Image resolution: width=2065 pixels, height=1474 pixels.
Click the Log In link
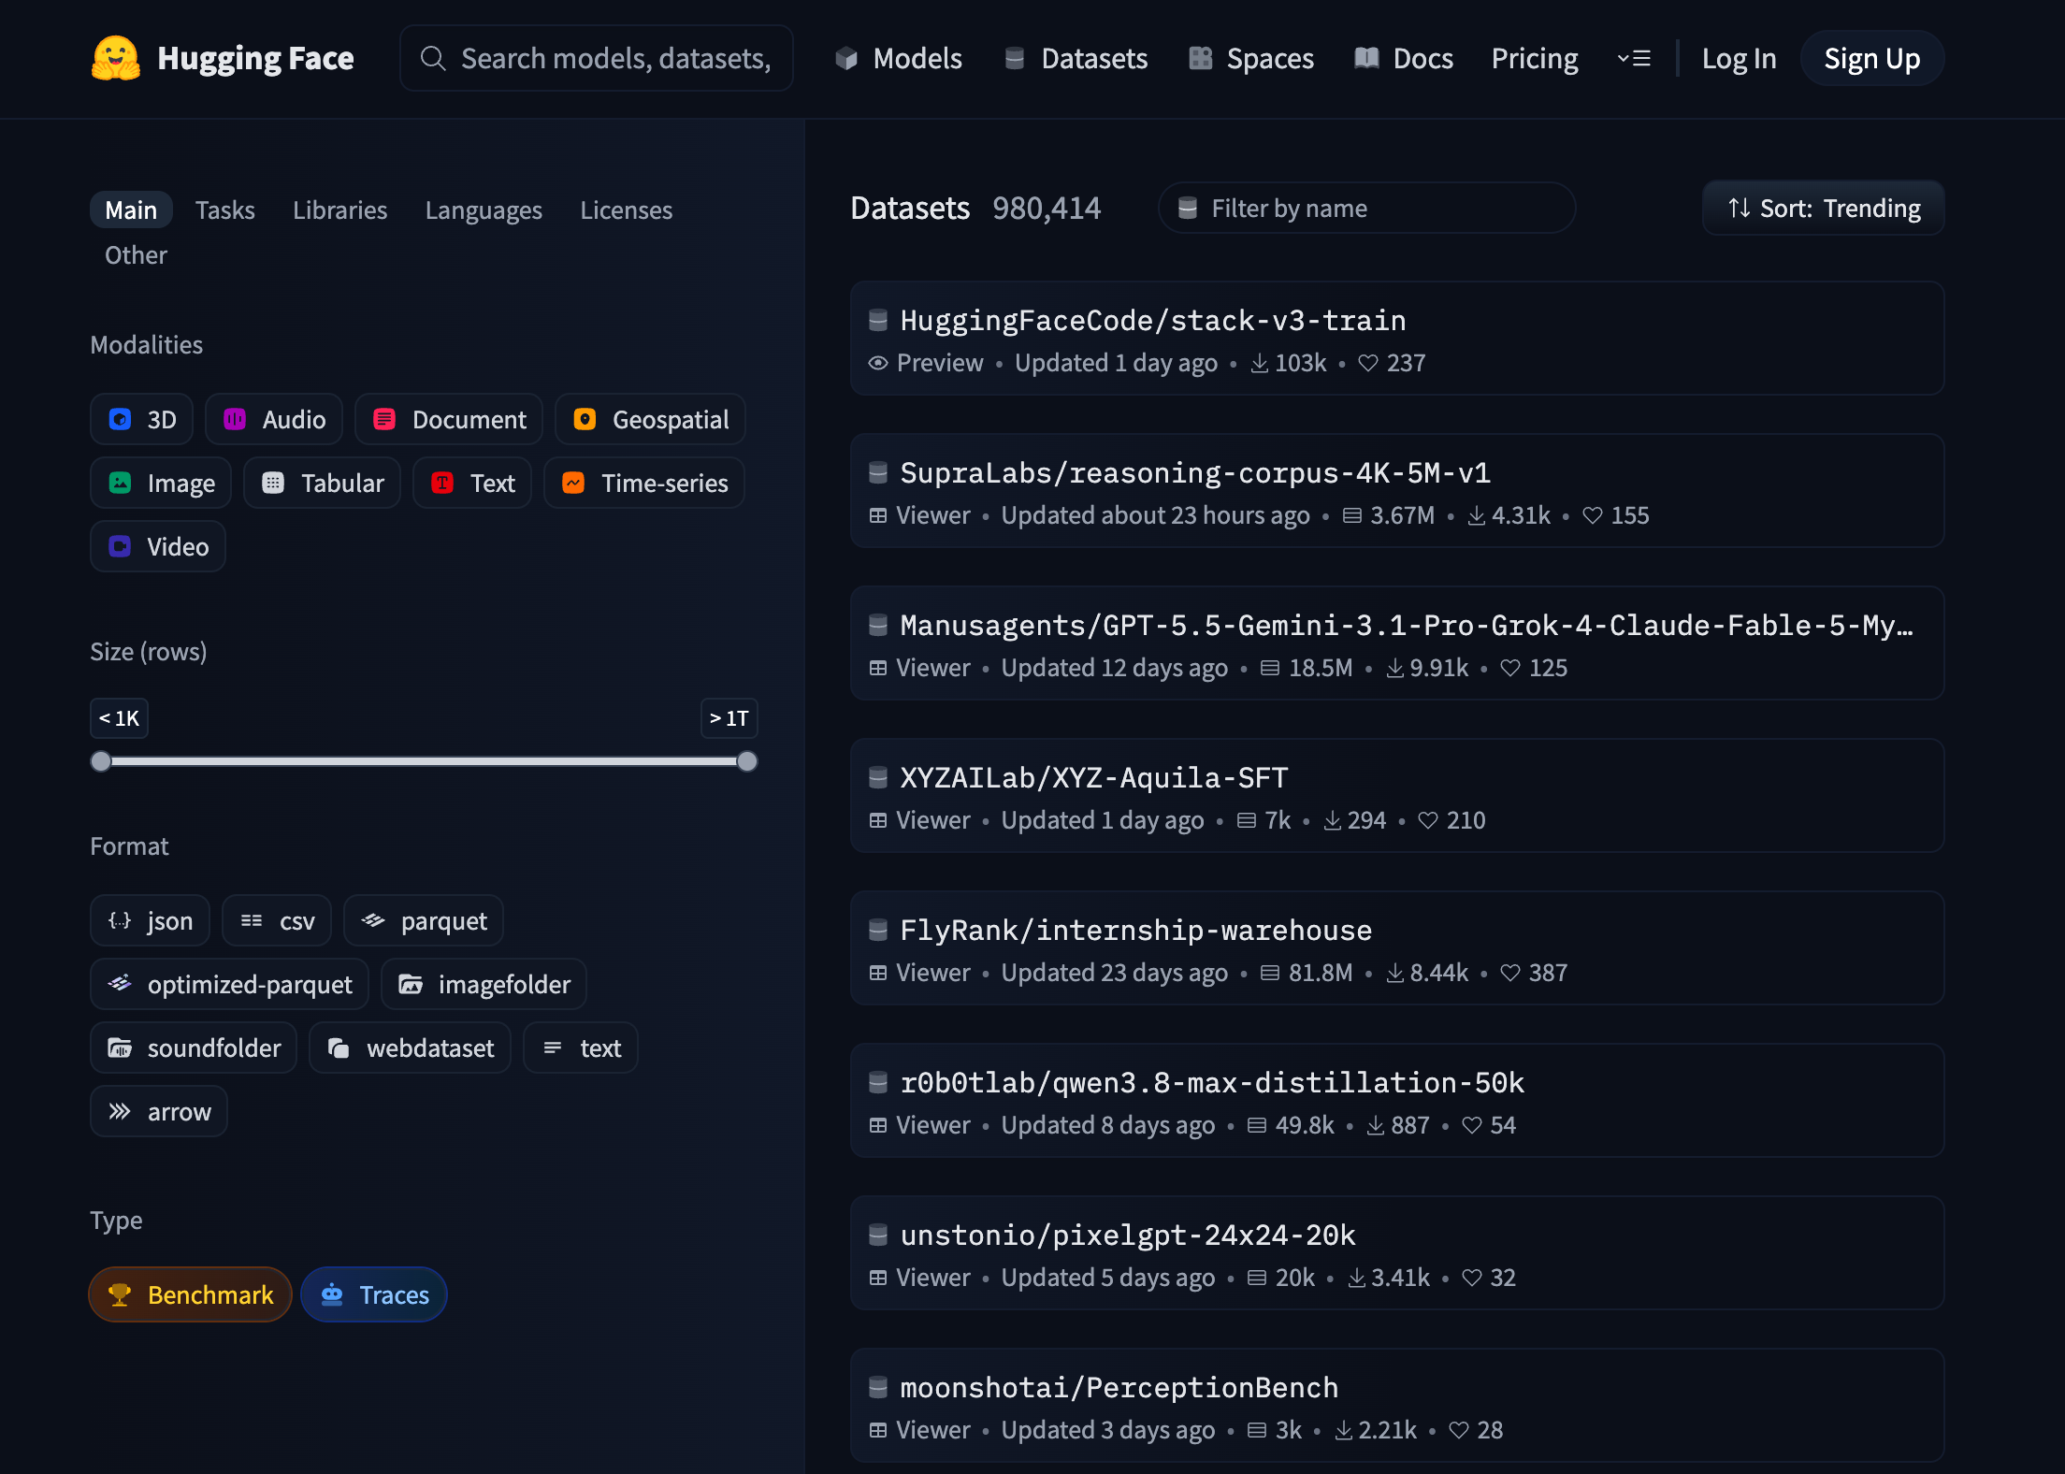click(x=1739, y=58)
